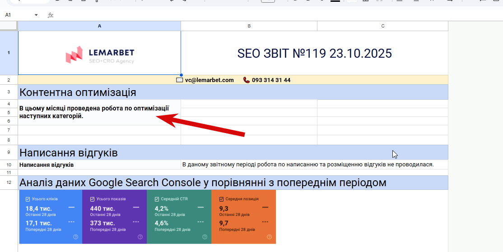Select row 1 header
The image size is (503, 252).
point(9,53)
